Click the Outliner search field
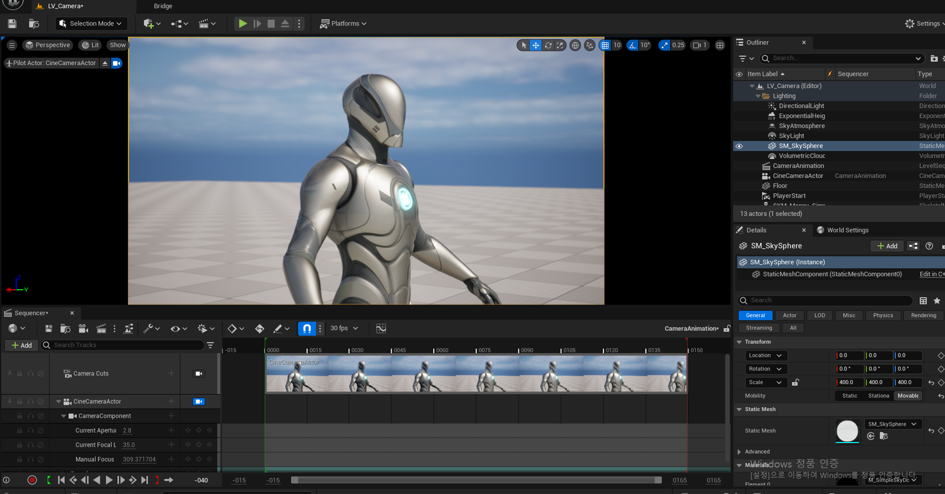Viewport: 945px width, 494px height. [842, 58]
